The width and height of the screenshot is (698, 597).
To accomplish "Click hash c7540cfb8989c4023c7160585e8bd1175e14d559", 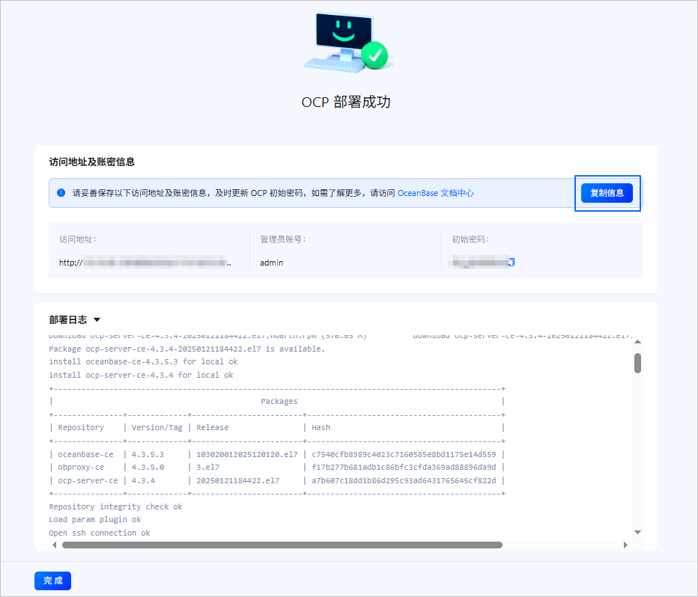I will (404, 454).
